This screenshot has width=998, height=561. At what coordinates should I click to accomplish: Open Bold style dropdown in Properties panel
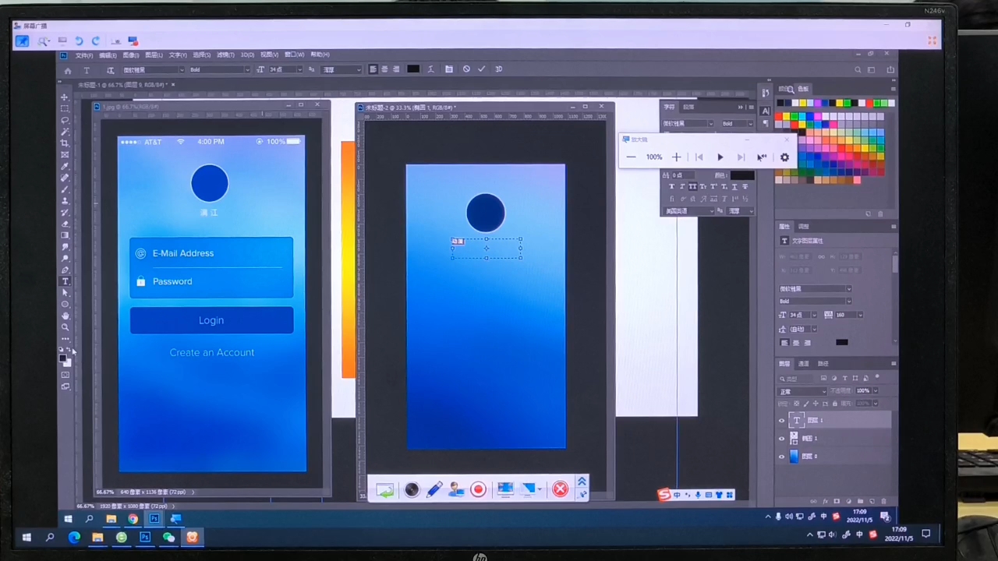tap(816, 301)
